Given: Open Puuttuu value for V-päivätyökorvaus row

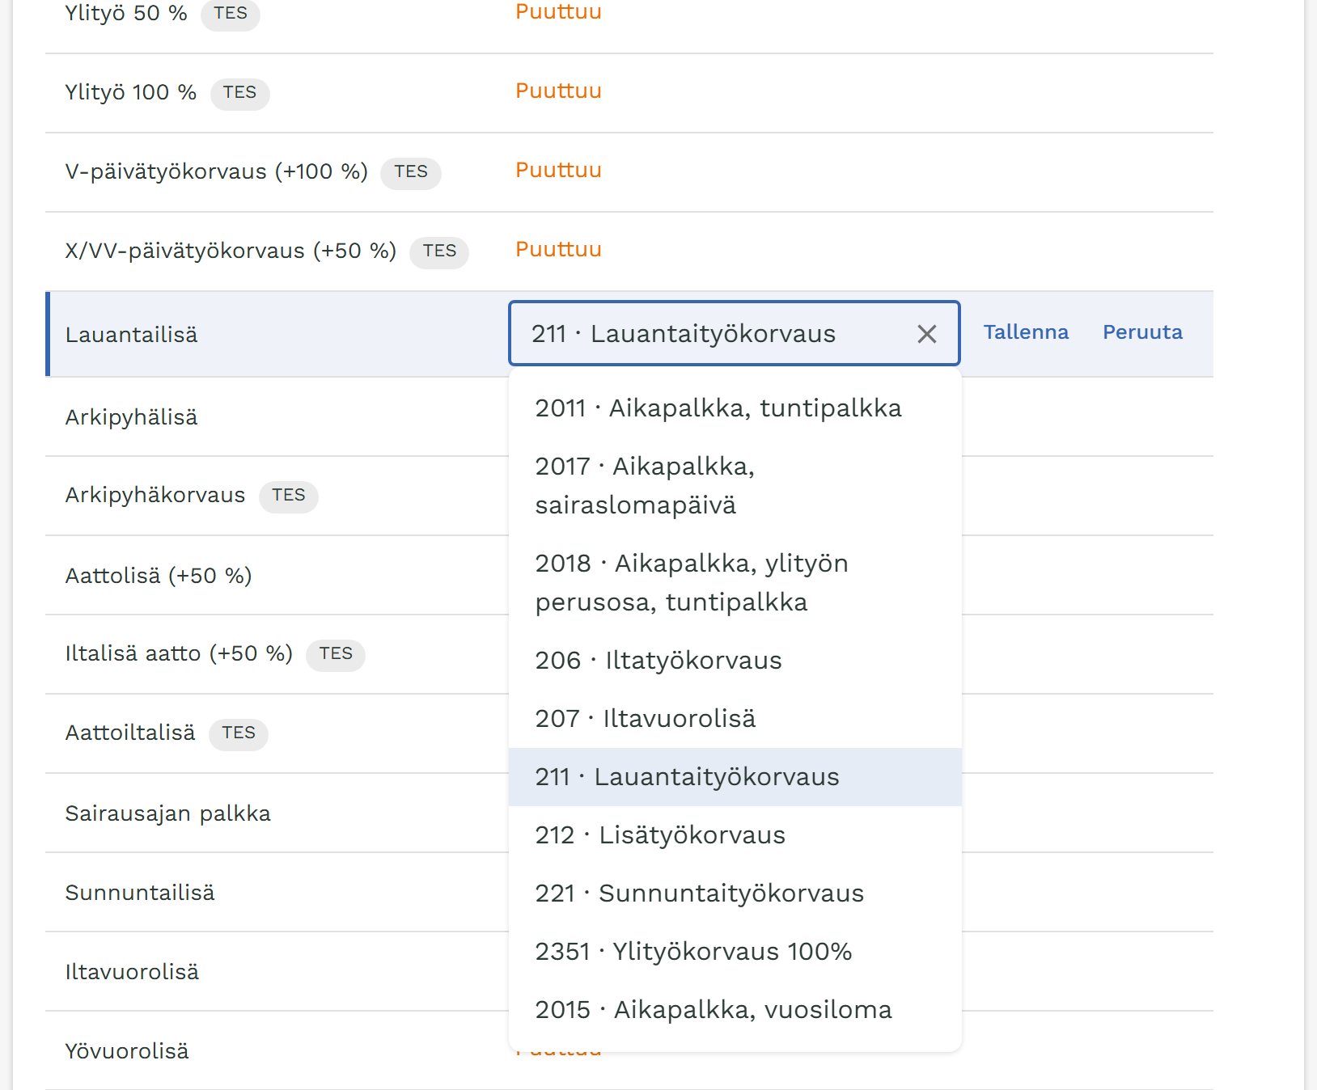Looking at the screenshot, I should pyautogui.click(x=558, y=170).
